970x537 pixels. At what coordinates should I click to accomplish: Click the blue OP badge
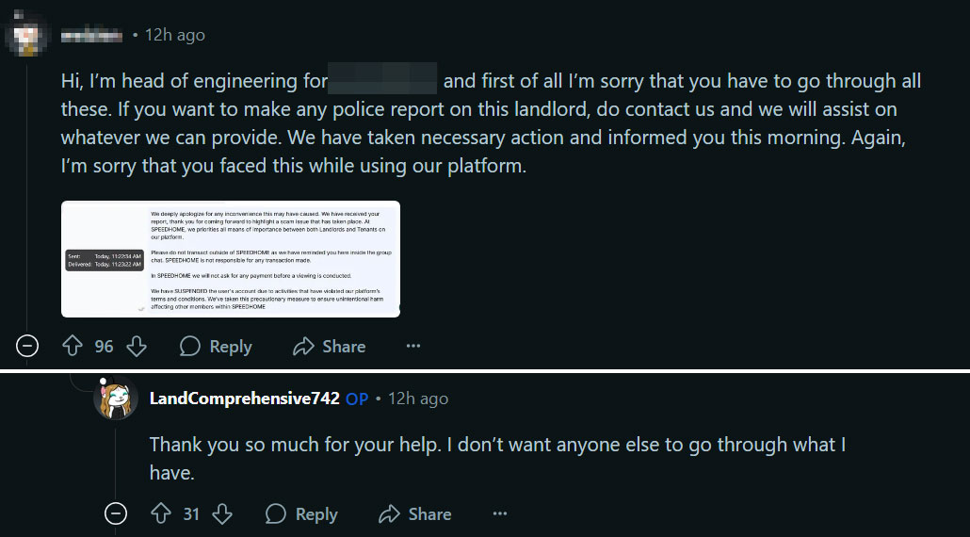[x=357, y=399]
